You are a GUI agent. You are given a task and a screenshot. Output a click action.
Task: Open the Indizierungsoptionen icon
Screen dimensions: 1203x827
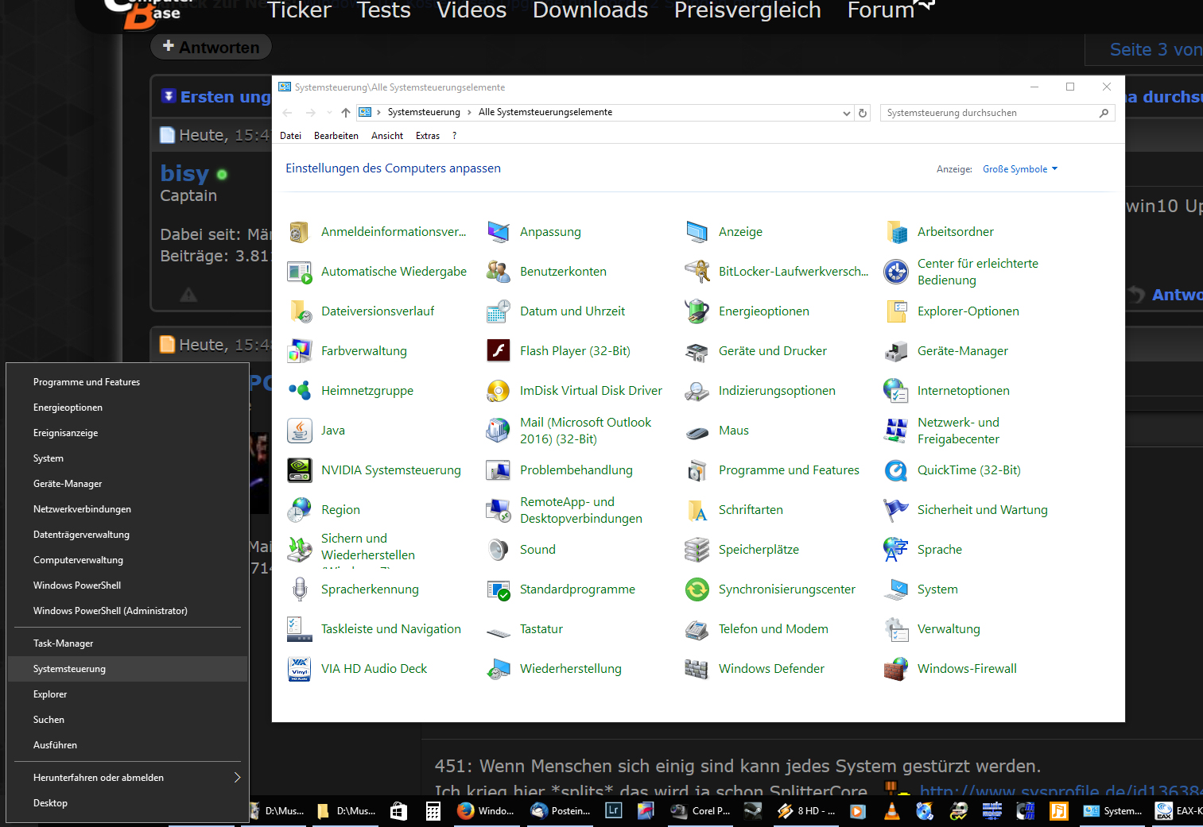click(697, 391)
